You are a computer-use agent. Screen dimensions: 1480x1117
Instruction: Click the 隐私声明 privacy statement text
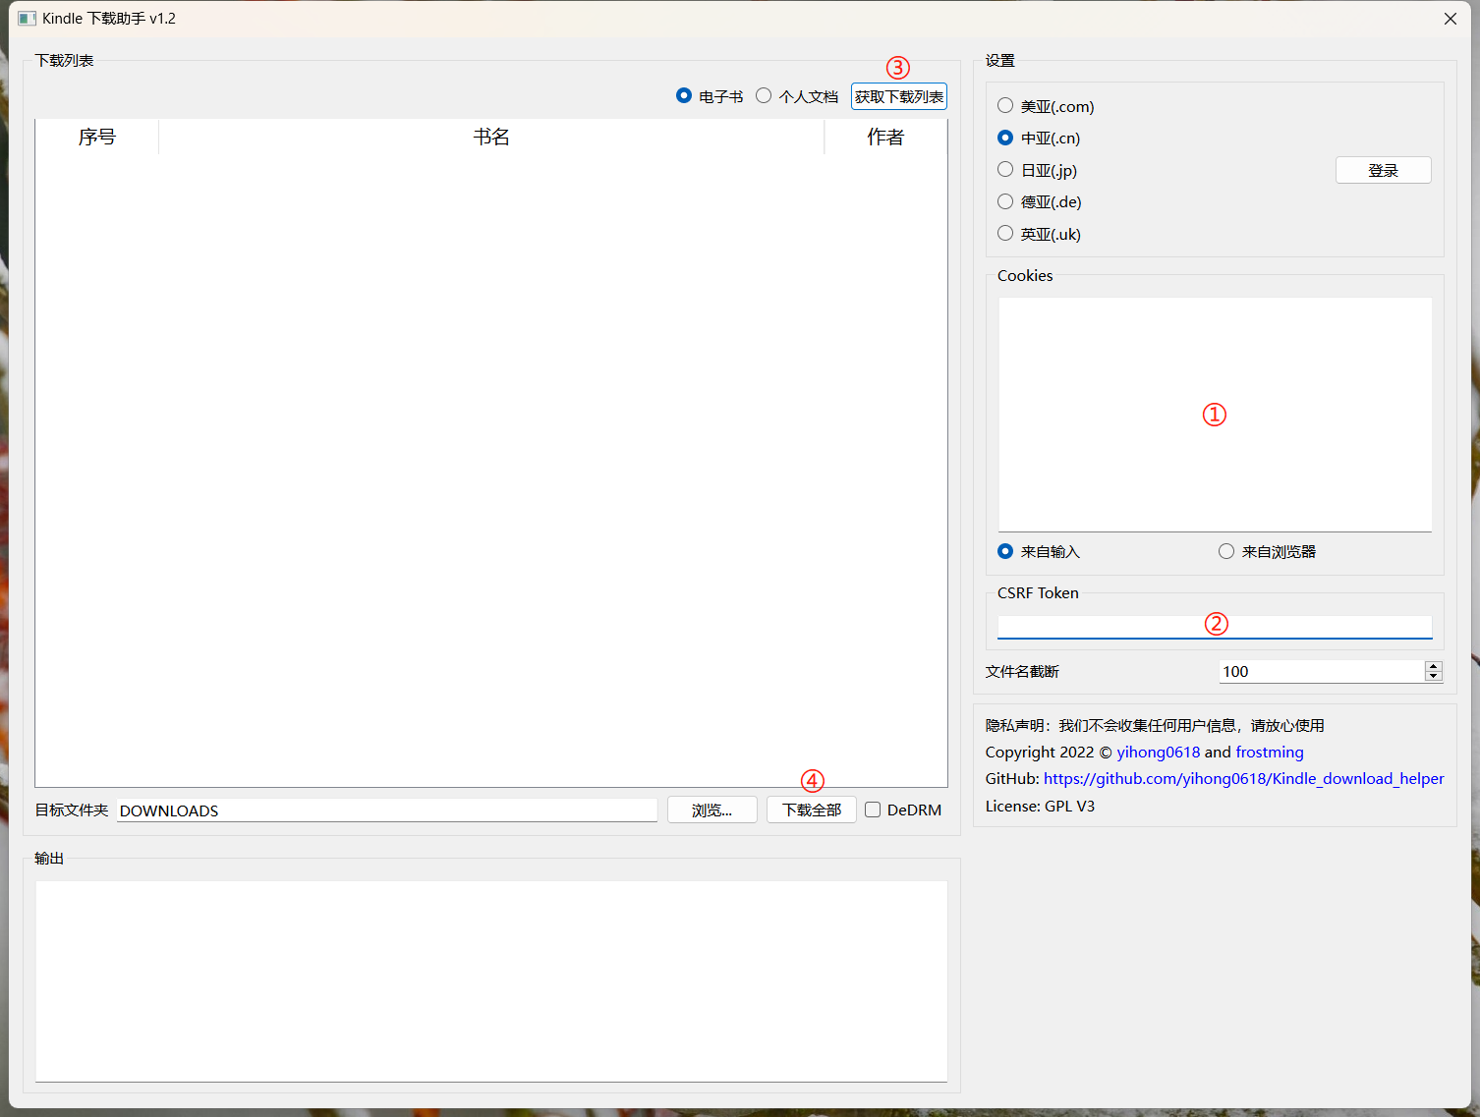pyautogui.click(x=1155, y=725)
